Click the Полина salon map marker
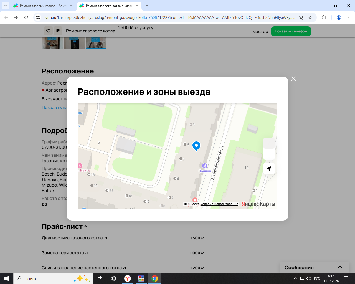The width and height of the screenshot is (355, 284). tap(205, 166)
